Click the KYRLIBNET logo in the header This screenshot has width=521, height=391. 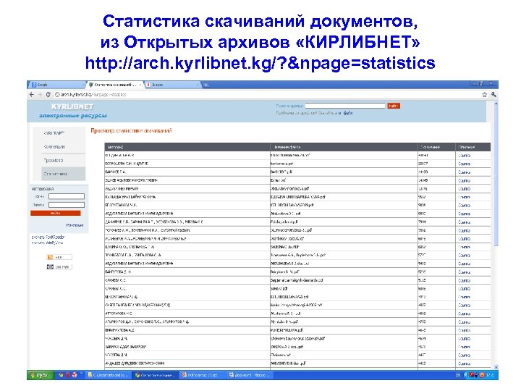point(72,106)
